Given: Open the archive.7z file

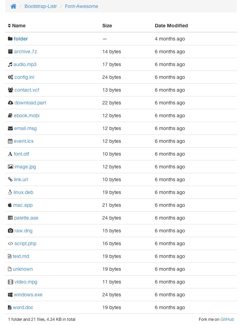Looking at the screenshot, I should point(25,52).
